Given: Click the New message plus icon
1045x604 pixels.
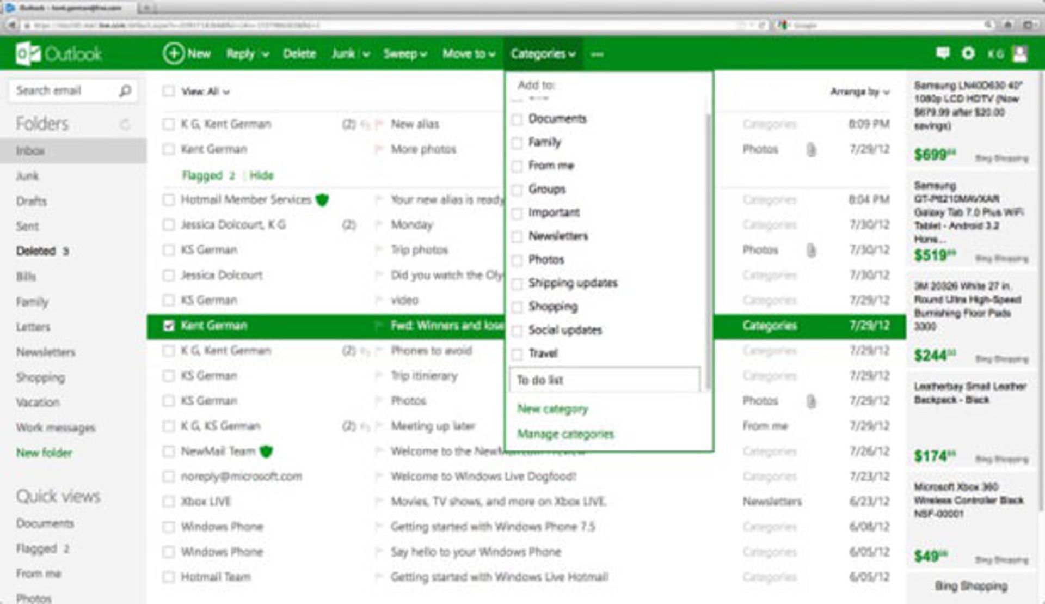Looking at the screenshot, I should 173,53.
